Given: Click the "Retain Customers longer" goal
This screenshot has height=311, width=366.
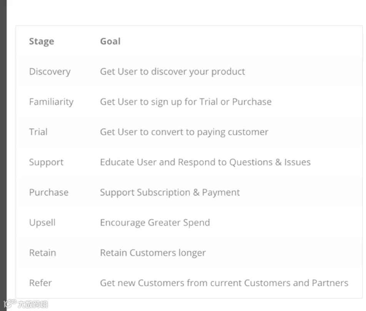Looking at the screenshot, I should tap(153, 253).
